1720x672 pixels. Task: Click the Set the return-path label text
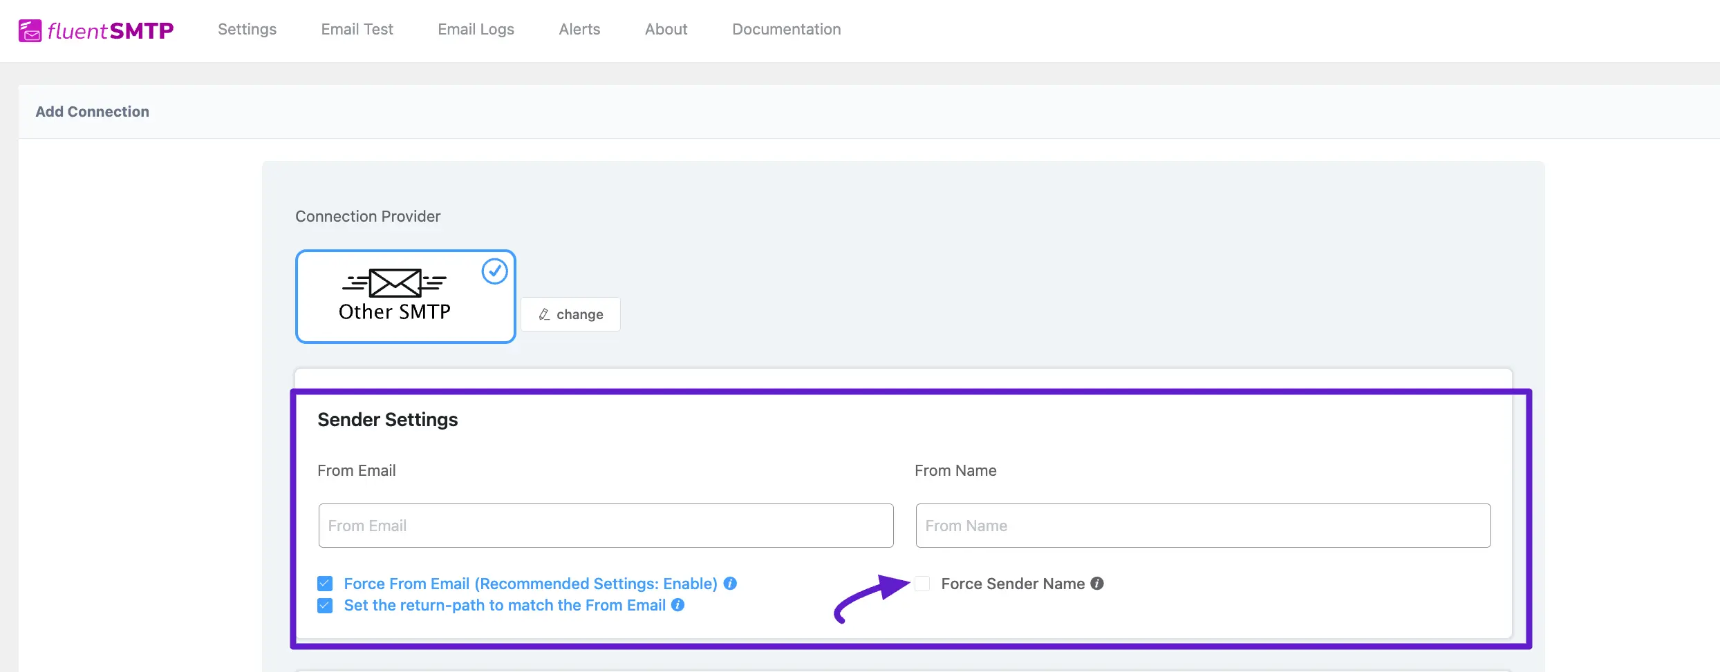tap(505, 605)
